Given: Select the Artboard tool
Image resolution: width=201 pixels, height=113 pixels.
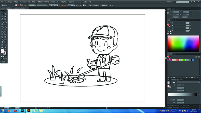Looking at the screenshot, I should click(2, 45).
